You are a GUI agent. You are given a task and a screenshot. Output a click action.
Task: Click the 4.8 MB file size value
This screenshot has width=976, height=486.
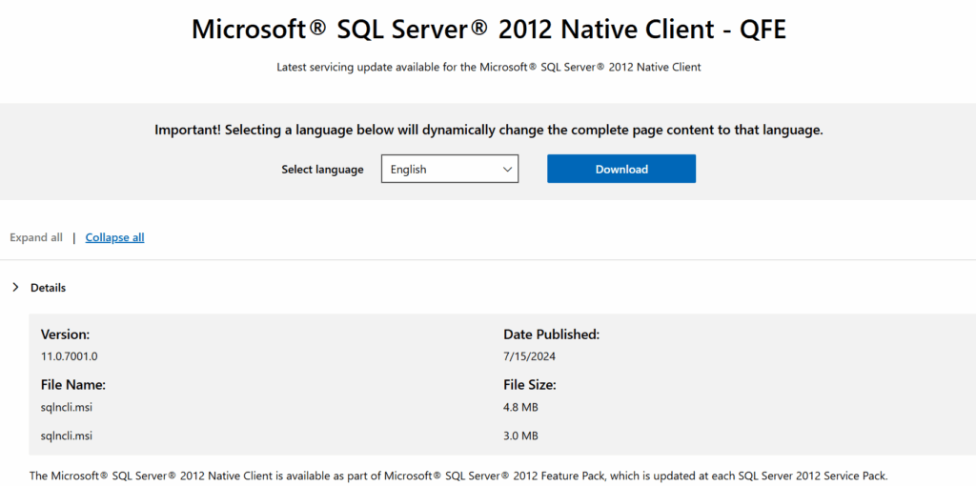(520, 408)
